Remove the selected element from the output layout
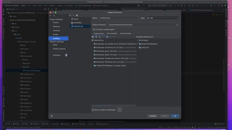The width and height of the screenshot is (232, 130). [103, 37]
